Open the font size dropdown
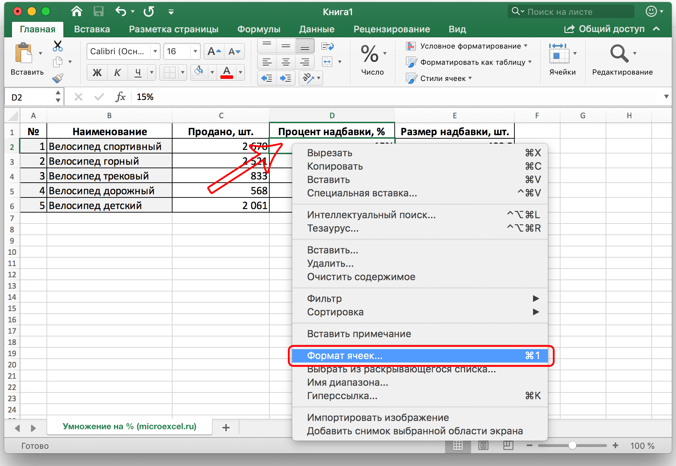This screenshot has width=676, height=466. point(195,51)
